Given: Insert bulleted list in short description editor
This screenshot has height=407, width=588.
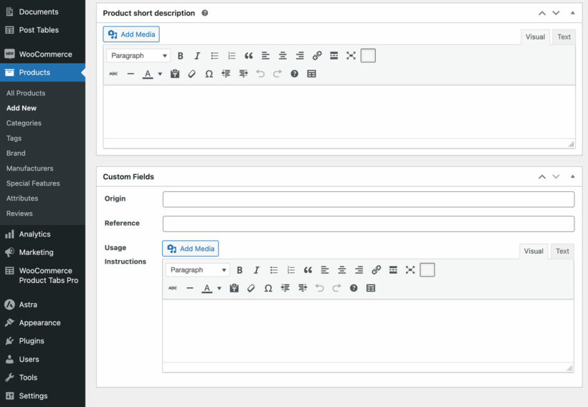Looking at the screenshot, I should pyautogui.click(x=214, y=56).
